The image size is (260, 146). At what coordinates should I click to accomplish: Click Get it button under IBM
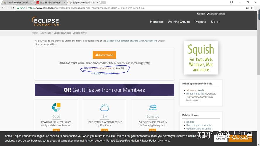click(104, 130)
